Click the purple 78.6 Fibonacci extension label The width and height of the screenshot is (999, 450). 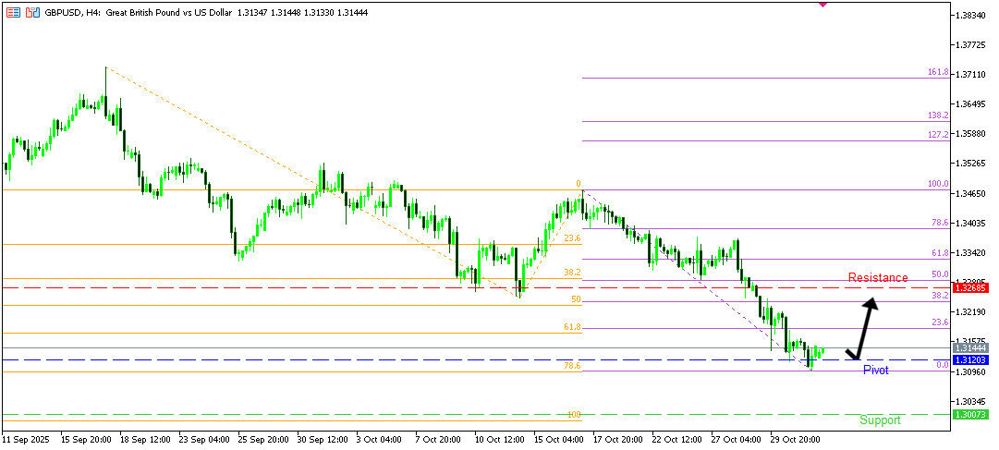939,223
